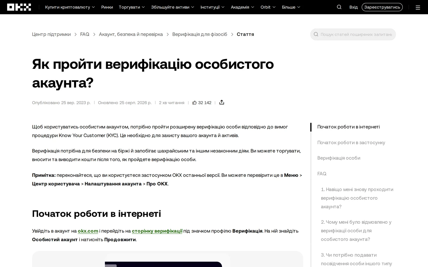
Task: Follow the okx.com link in the article
Action: (x=88, y=231)
